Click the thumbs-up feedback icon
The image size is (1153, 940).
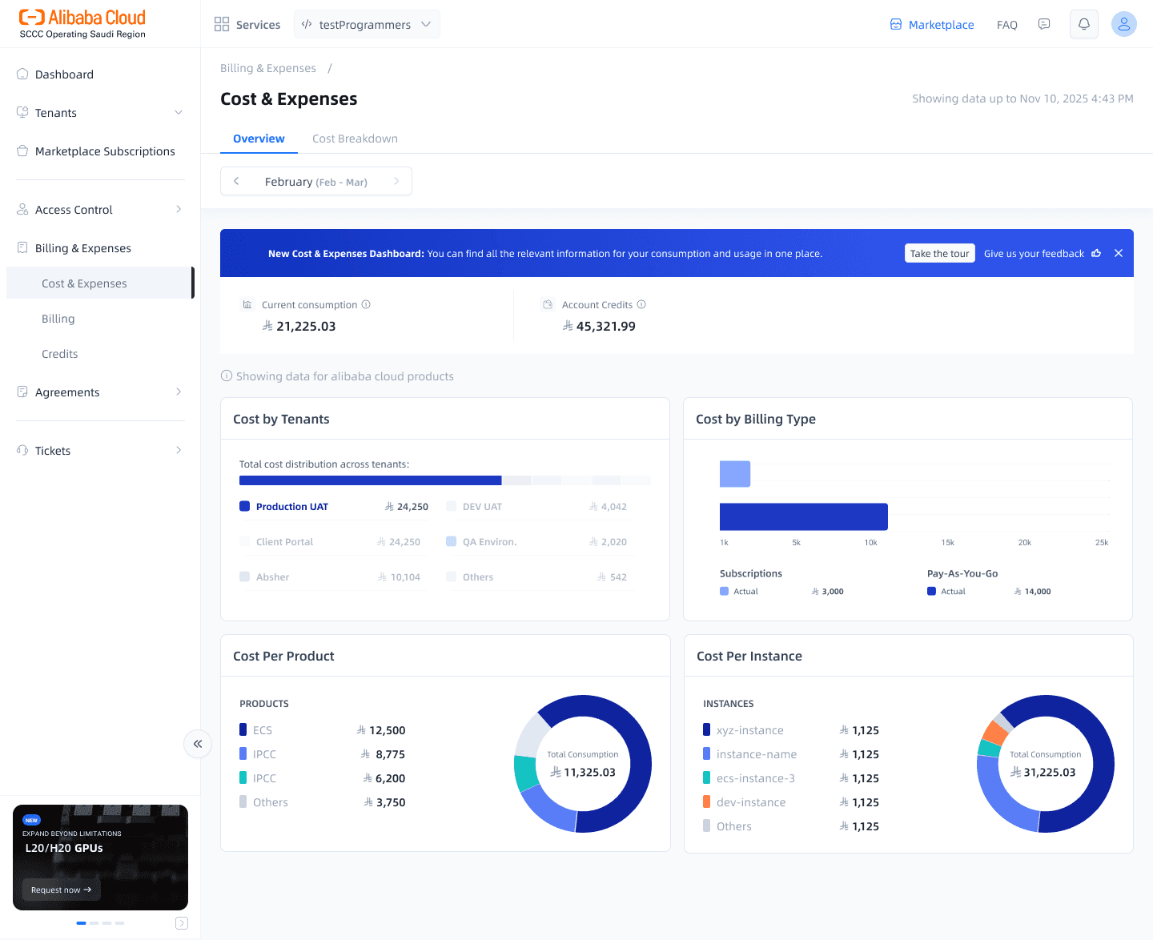tap(1096, 253)
